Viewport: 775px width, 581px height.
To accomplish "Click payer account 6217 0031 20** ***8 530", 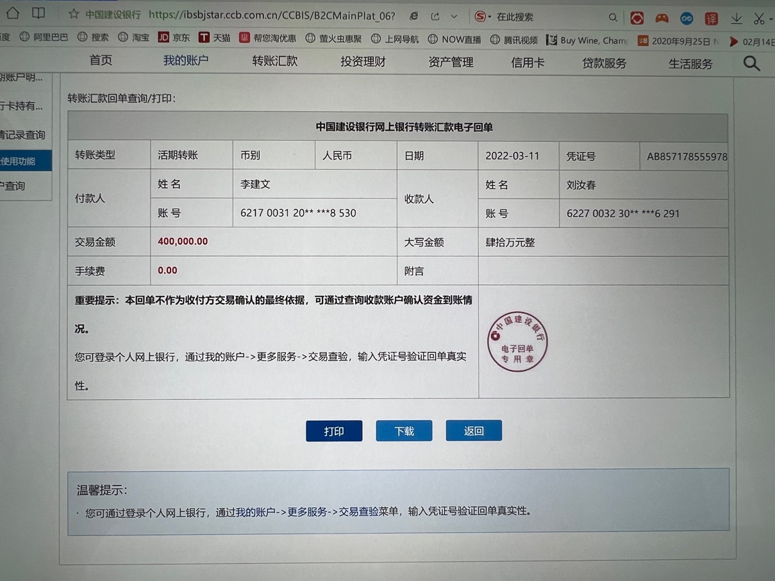I will [x=298, y=213].
